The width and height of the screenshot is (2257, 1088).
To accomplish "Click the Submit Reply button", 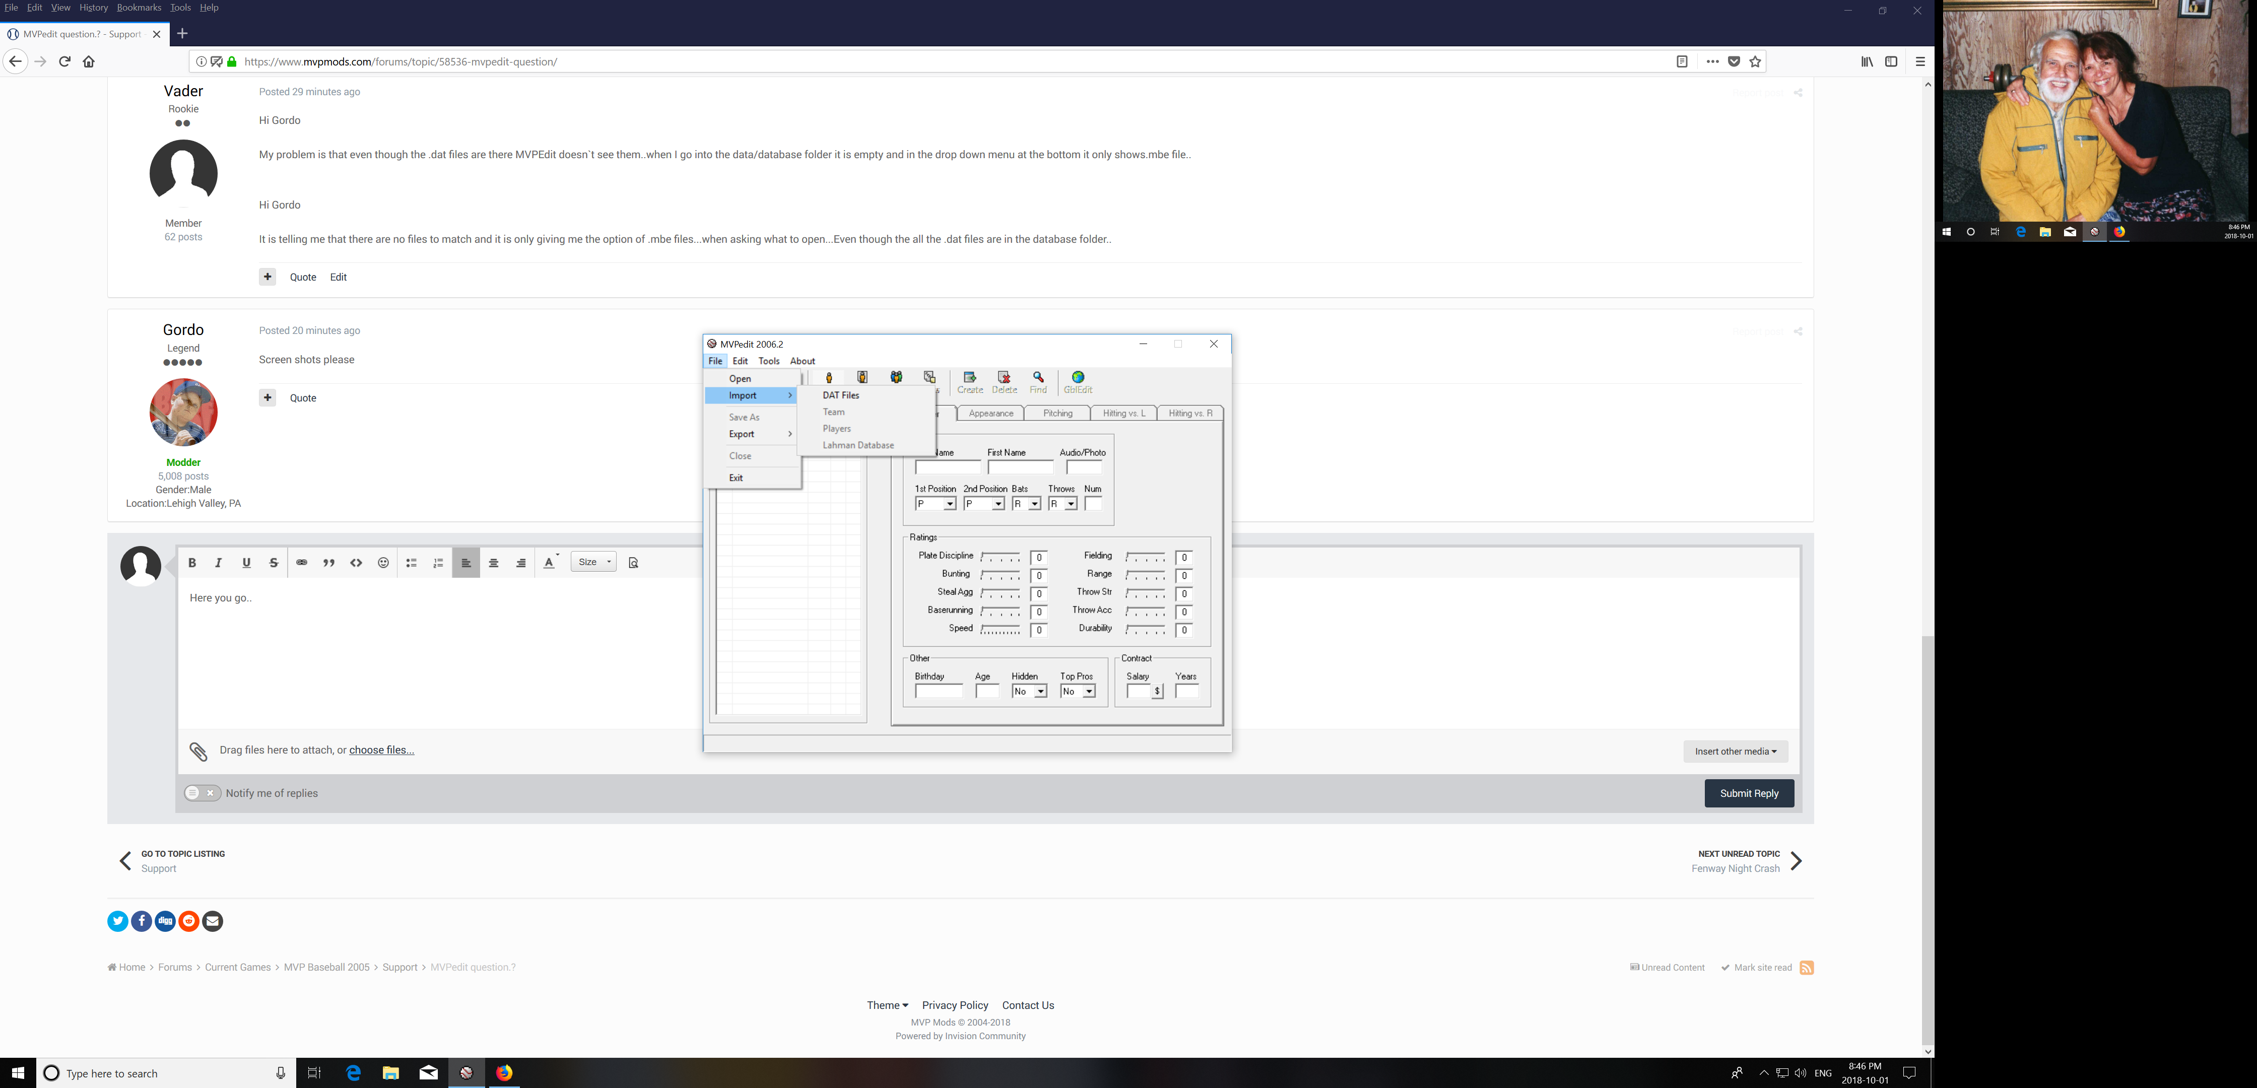I will point(1749,794).
